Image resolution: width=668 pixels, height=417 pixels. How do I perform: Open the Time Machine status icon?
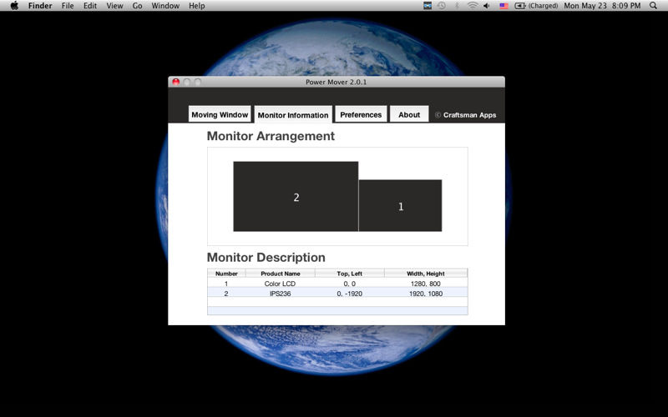click(442, 6)
